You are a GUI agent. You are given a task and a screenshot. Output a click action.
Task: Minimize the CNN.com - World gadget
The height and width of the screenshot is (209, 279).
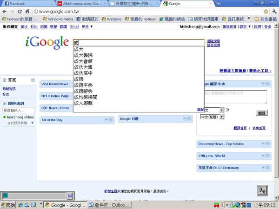[x=268, y=156]
